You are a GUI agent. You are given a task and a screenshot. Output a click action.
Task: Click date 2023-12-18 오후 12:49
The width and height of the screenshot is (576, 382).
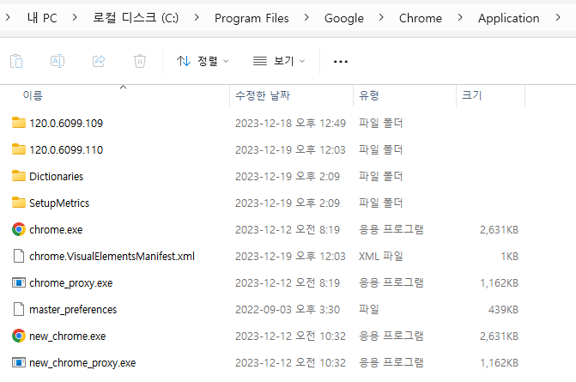(290, 123)
